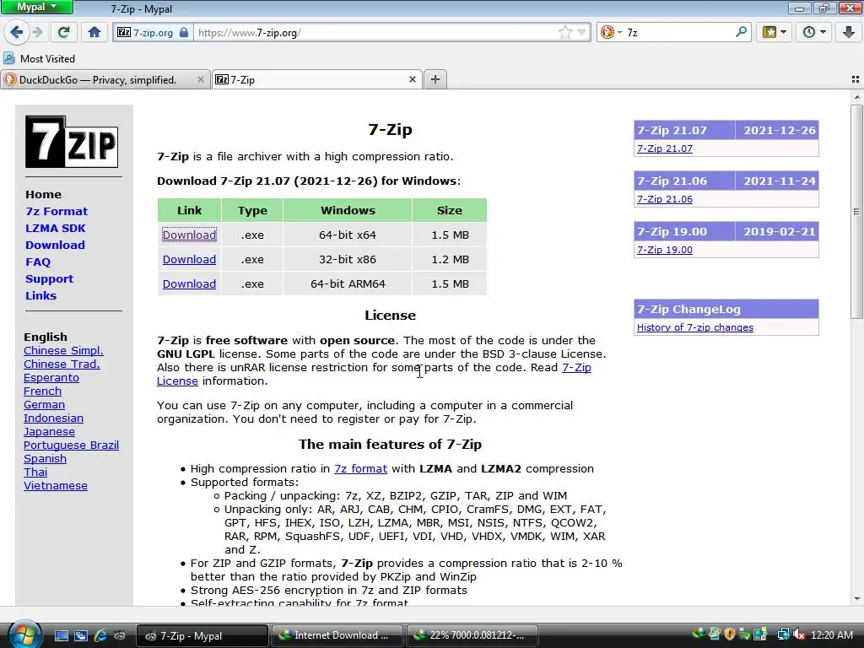Viewport: 864px width, 648px height.
Task: Open the browser home page icon
Action: click(94, 33)
